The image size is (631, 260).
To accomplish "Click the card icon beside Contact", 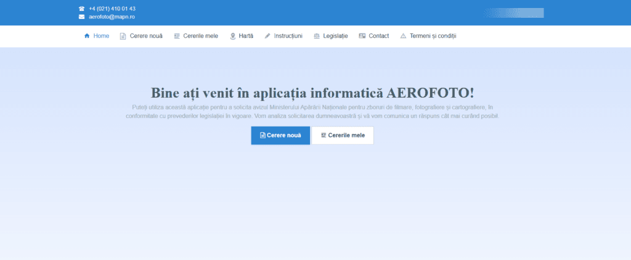I will click(362, 36).
